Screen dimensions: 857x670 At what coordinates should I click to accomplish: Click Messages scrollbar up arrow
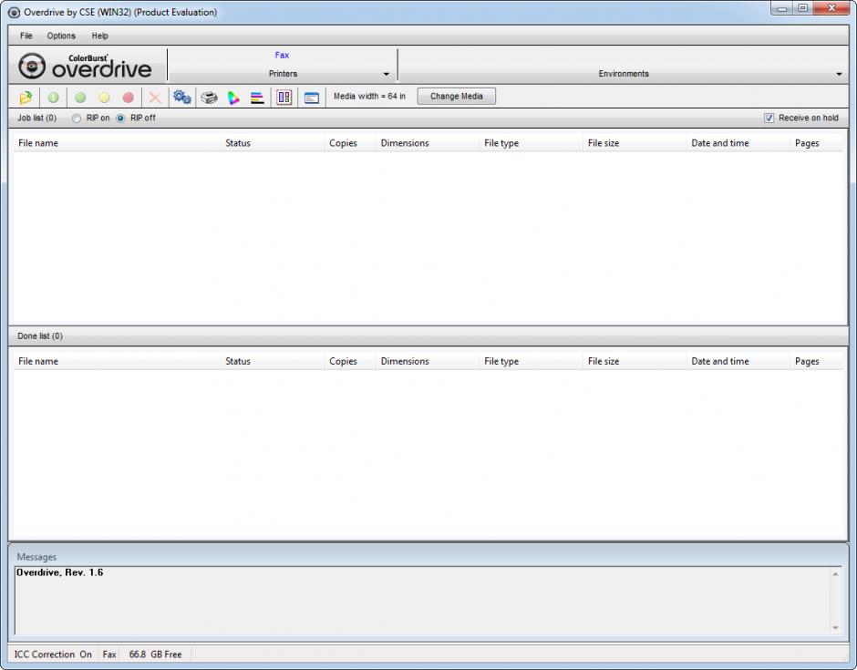(x=835, y=574)
